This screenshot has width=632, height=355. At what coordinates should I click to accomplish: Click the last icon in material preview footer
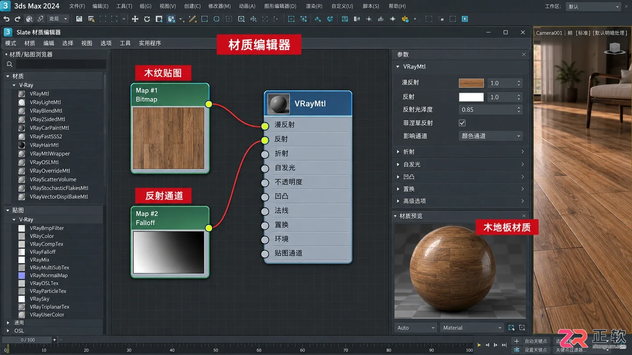click(x=522, y=328)
